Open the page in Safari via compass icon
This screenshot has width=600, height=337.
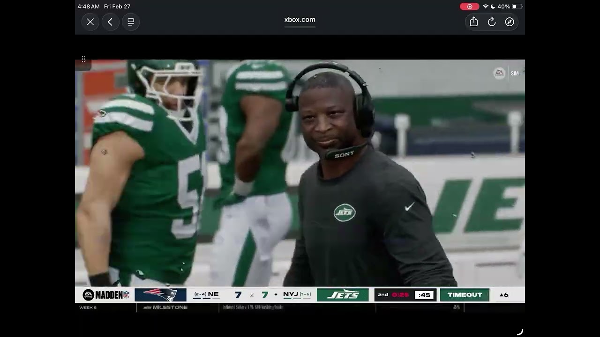510,22
